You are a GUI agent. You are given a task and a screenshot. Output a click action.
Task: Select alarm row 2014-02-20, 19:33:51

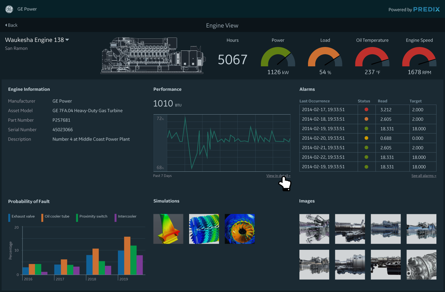(x=368, y=138)
